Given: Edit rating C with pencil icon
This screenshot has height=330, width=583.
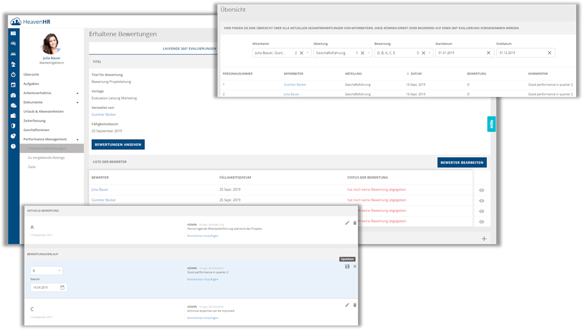Looking at the screenshot, I should pos(347,305).
